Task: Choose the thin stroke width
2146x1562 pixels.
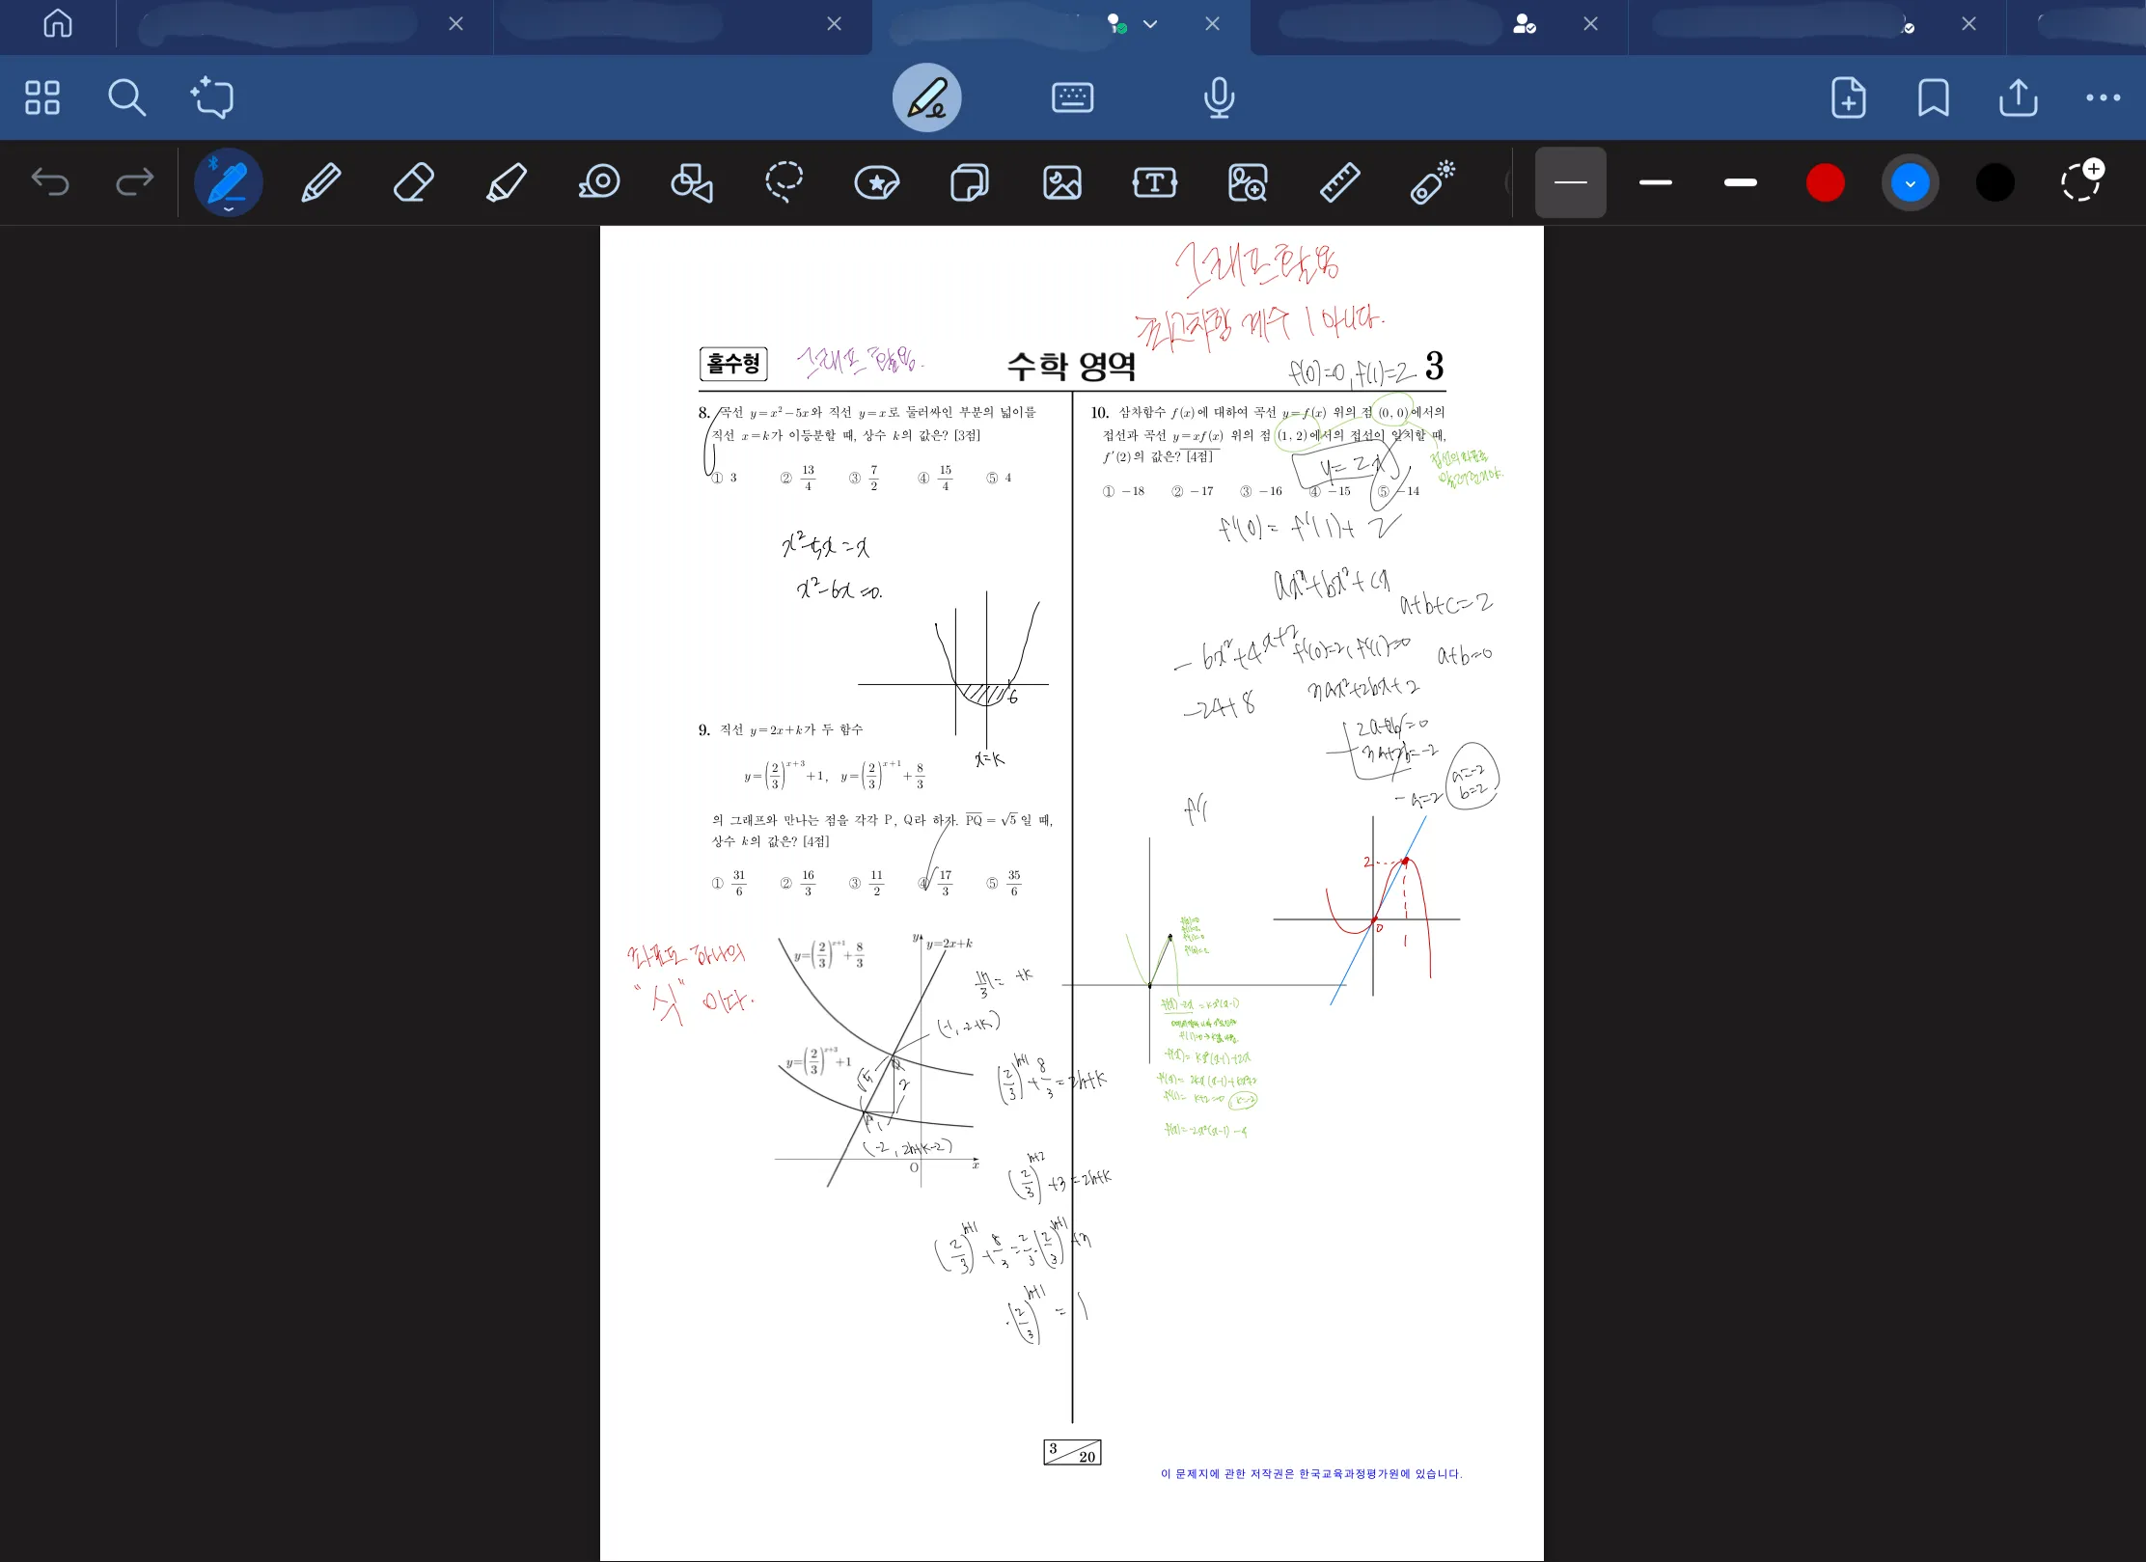Action: pyautogui.click(x=1571, y=182)
